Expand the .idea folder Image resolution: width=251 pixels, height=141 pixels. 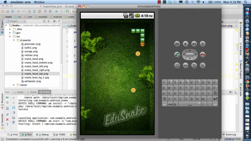(x=10, y=29)
